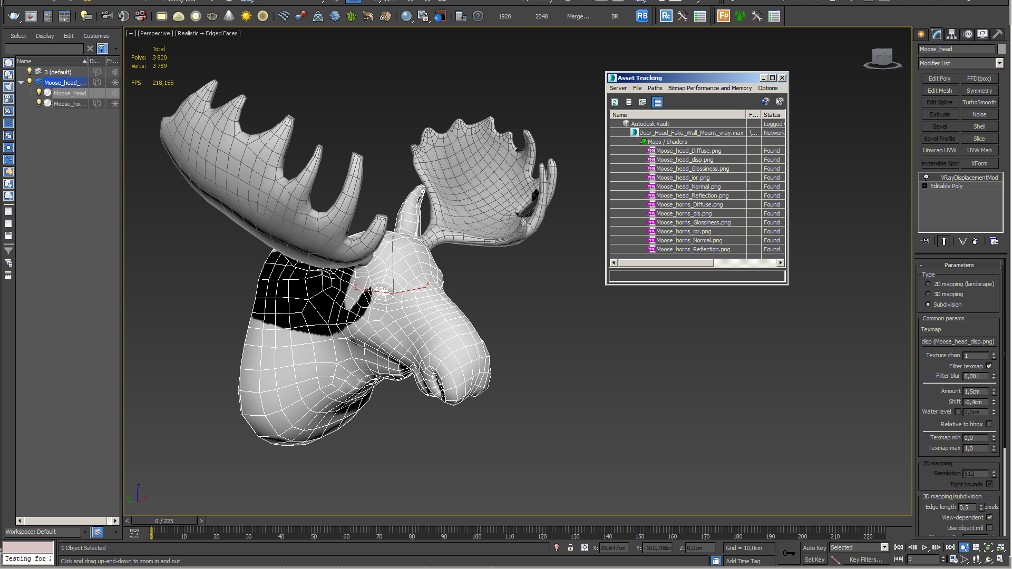Toggle selection lock padlock icon
The width and height of the screenshot is (1012, 569).
click(x=570, y=548)
